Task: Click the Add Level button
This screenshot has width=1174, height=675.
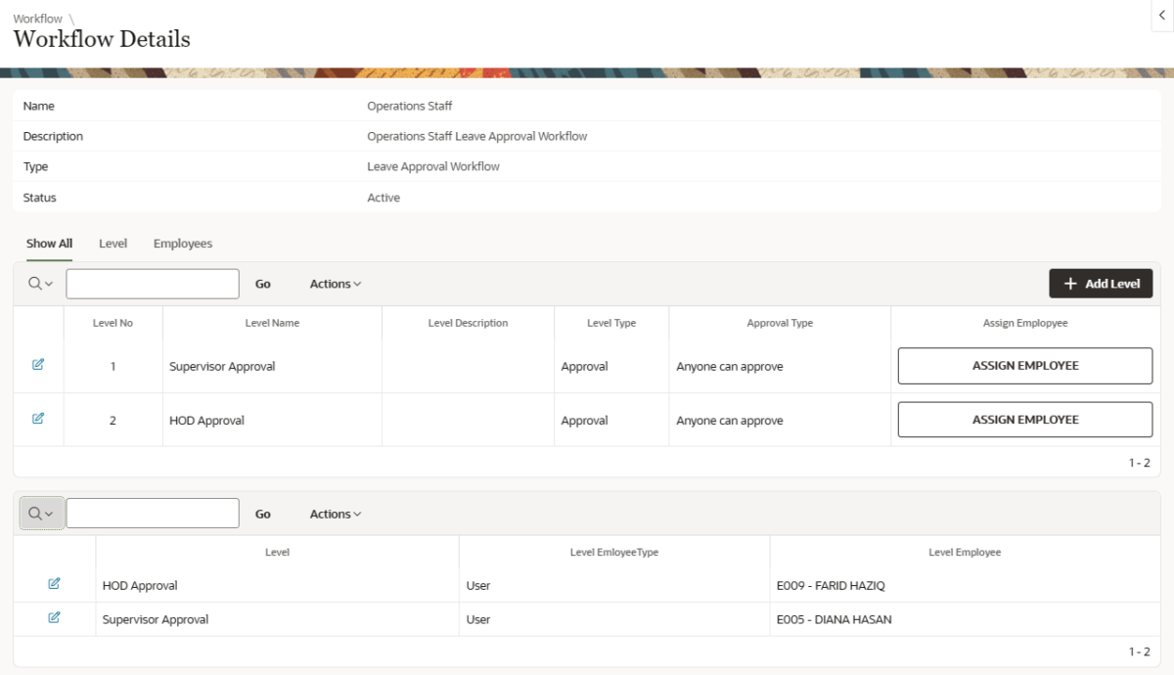Action: pos(1101,284)
